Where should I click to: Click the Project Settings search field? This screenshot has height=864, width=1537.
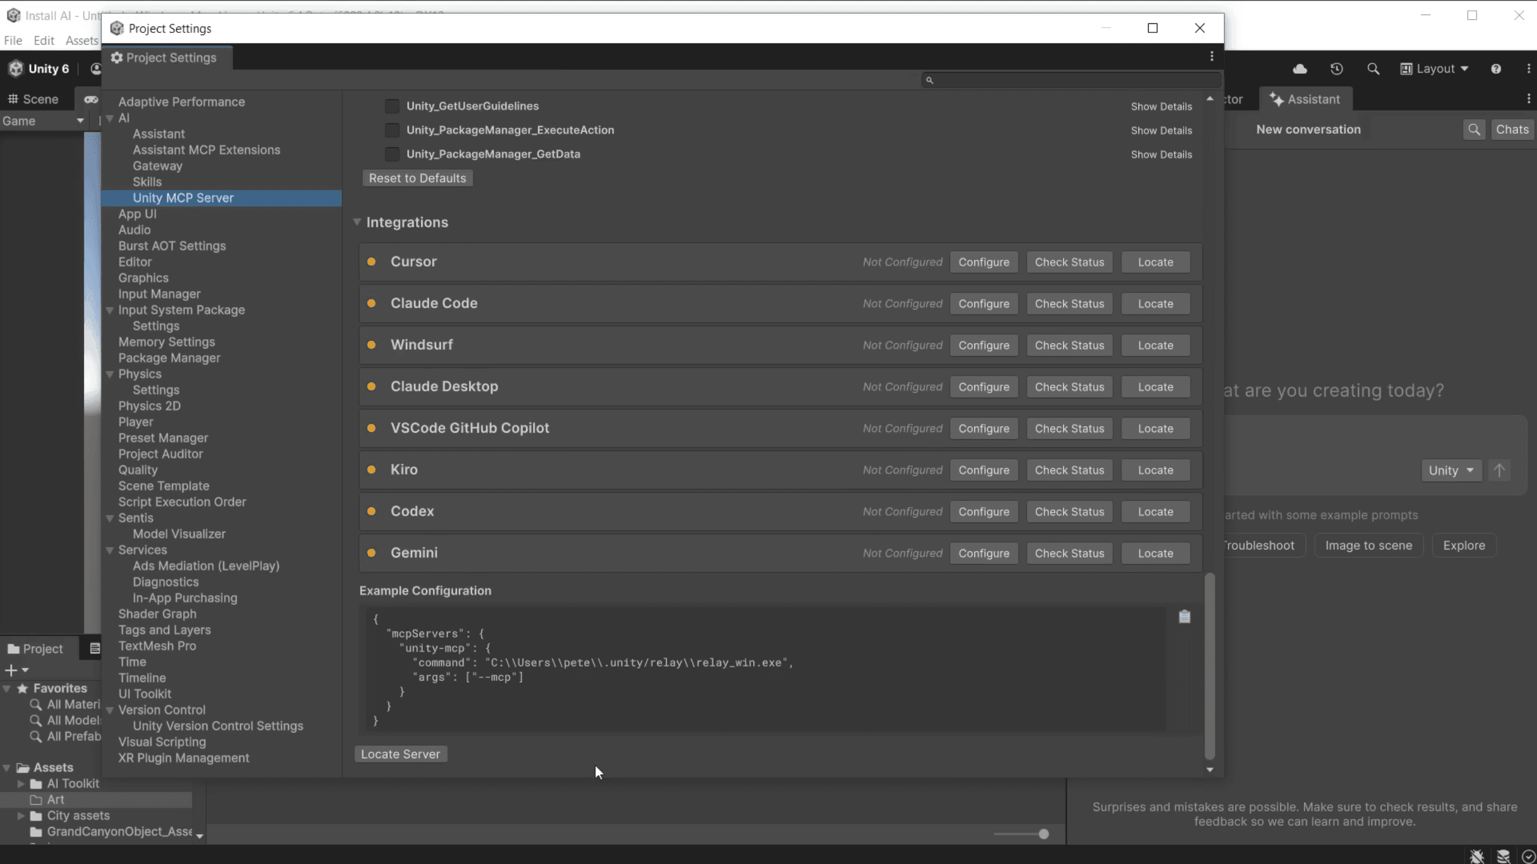pyautogui.click(x=1071, y=80)
